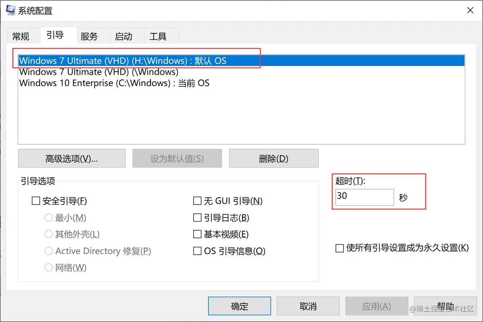Click the 帮助 button
Screen dimensions: 483x322
pos(445,306)
